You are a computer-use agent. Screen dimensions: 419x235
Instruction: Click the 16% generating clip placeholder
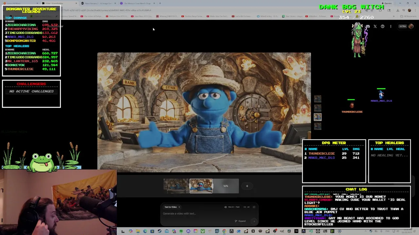coord(226,186)
